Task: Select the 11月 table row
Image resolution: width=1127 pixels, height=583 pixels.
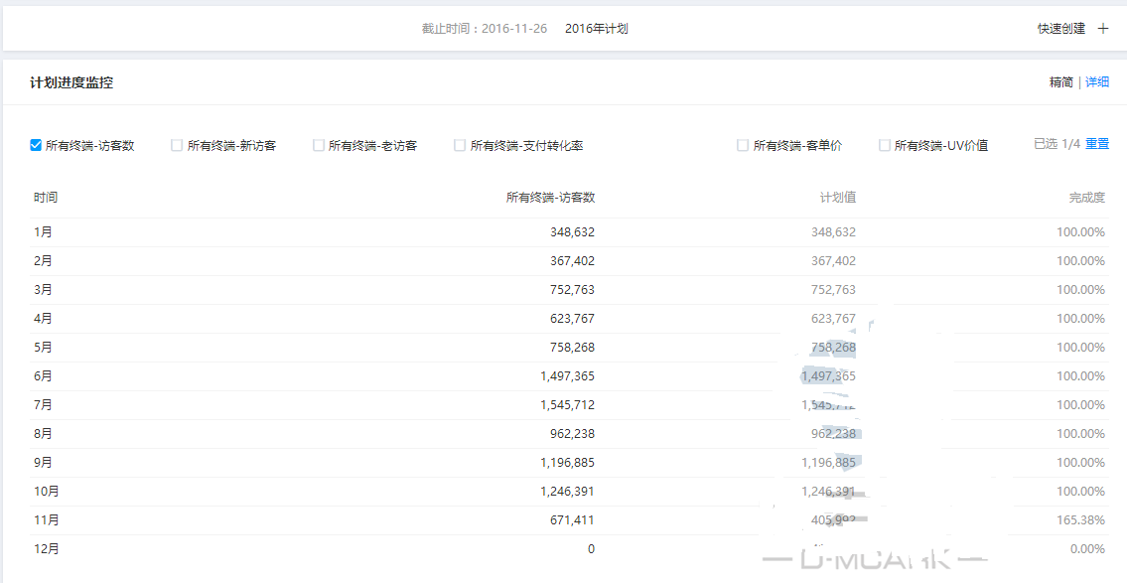Action: click(47, 520)
